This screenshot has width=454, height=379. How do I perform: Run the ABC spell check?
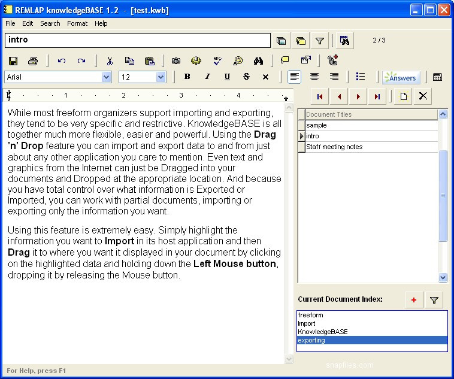click(x=217, y=61)
